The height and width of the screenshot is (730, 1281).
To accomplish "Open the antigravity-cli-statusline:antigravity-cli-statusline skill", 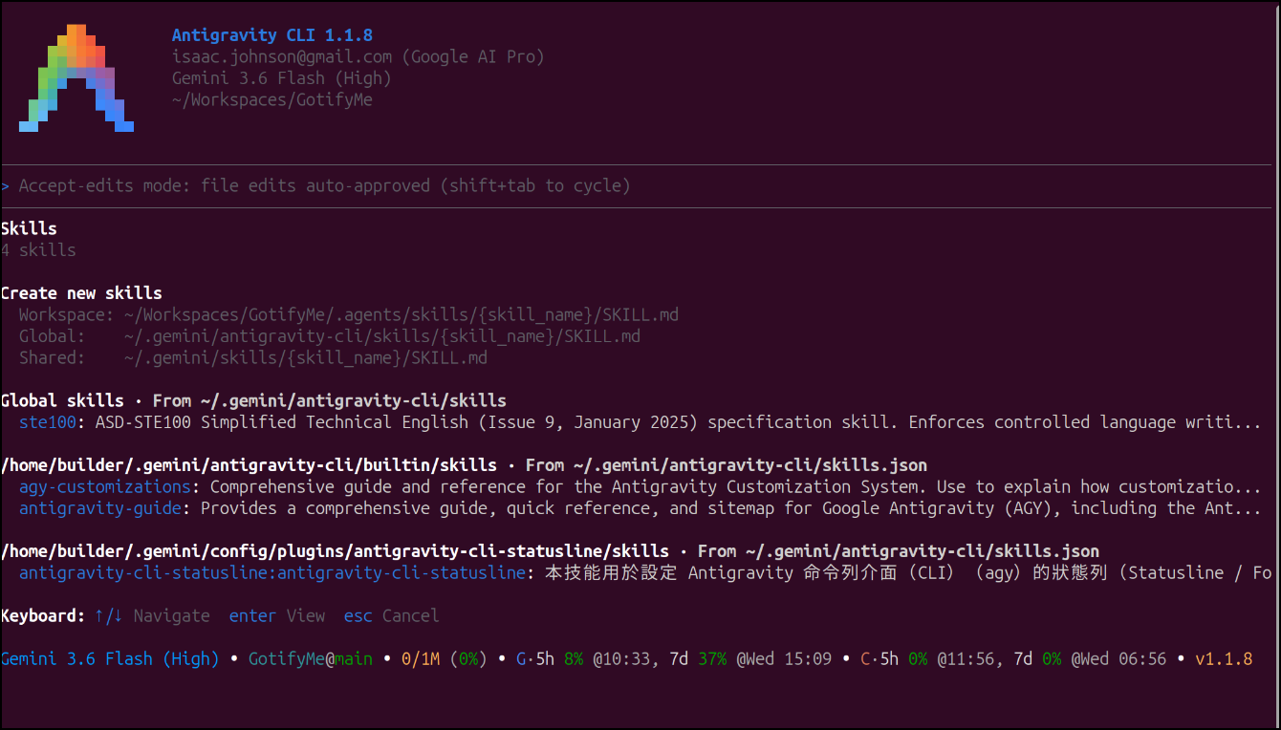I will [x=645, y=572].
